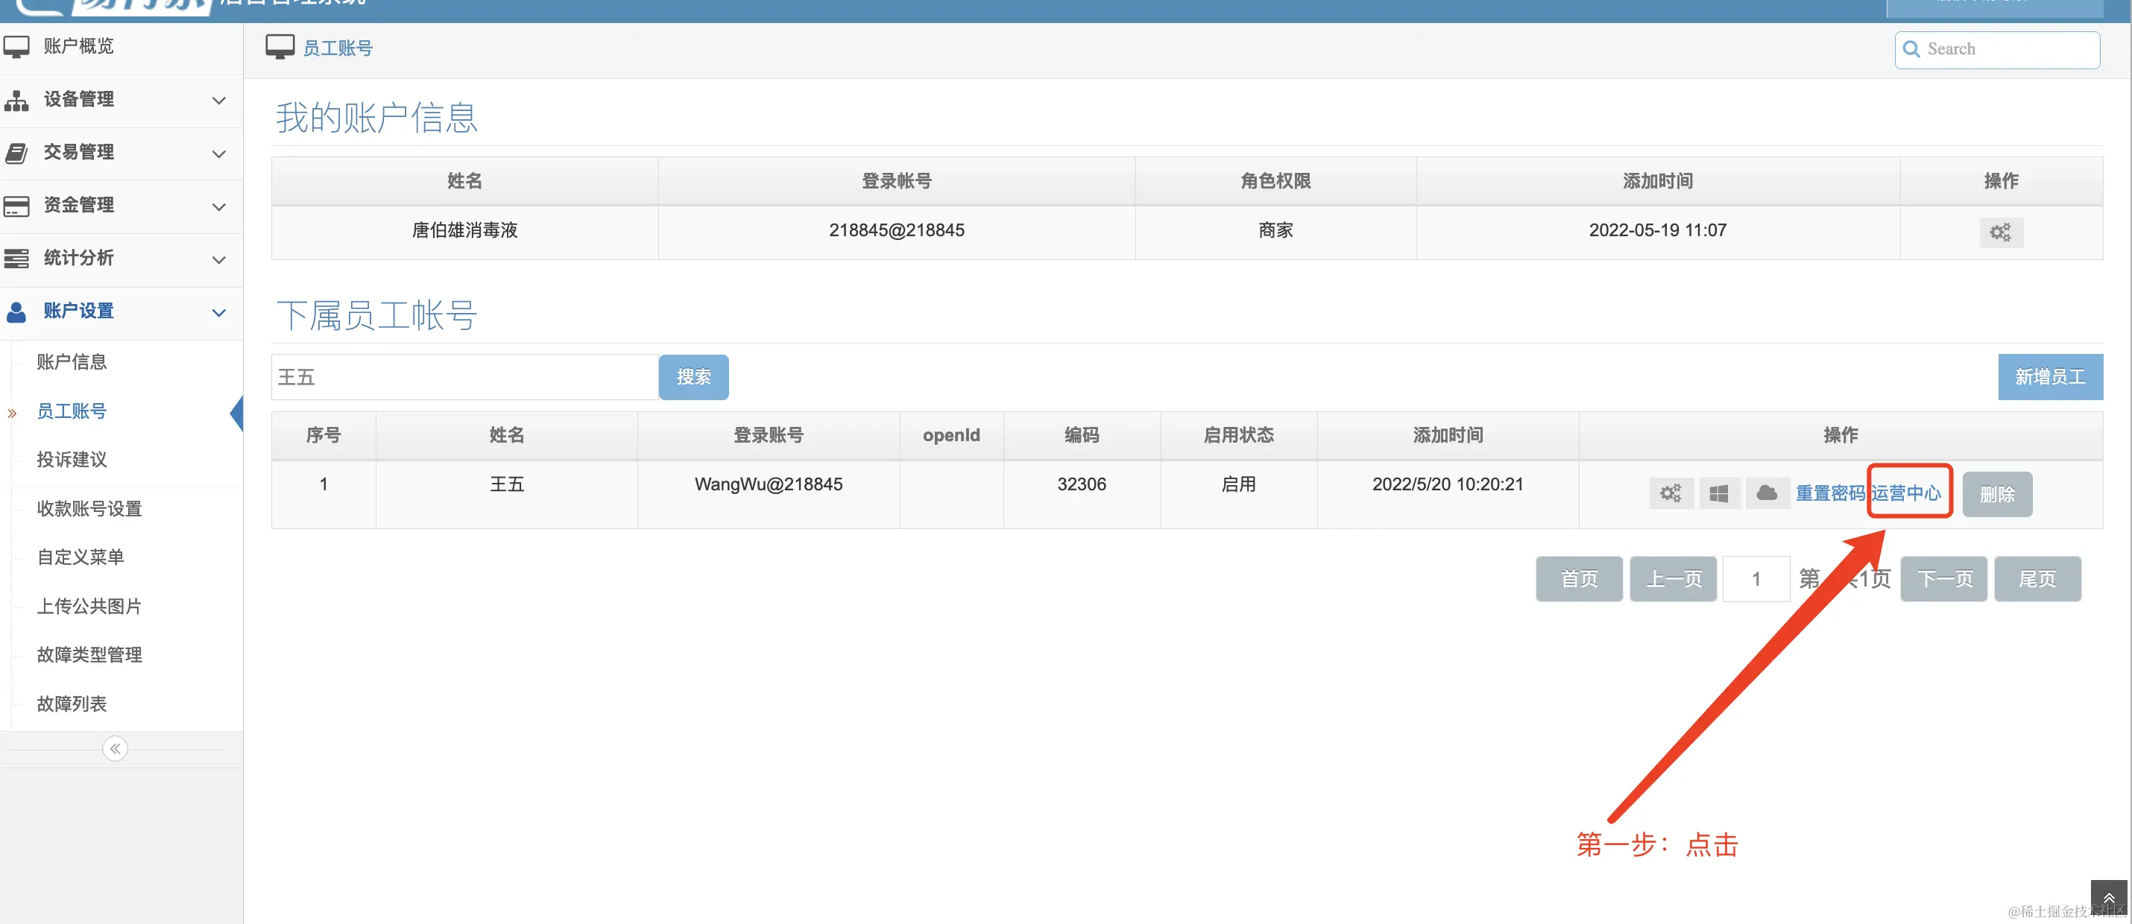Select 投诉建议 in the sidebar menu
The height and width of the screenshot is (924, 2132).
click(71, 460)
